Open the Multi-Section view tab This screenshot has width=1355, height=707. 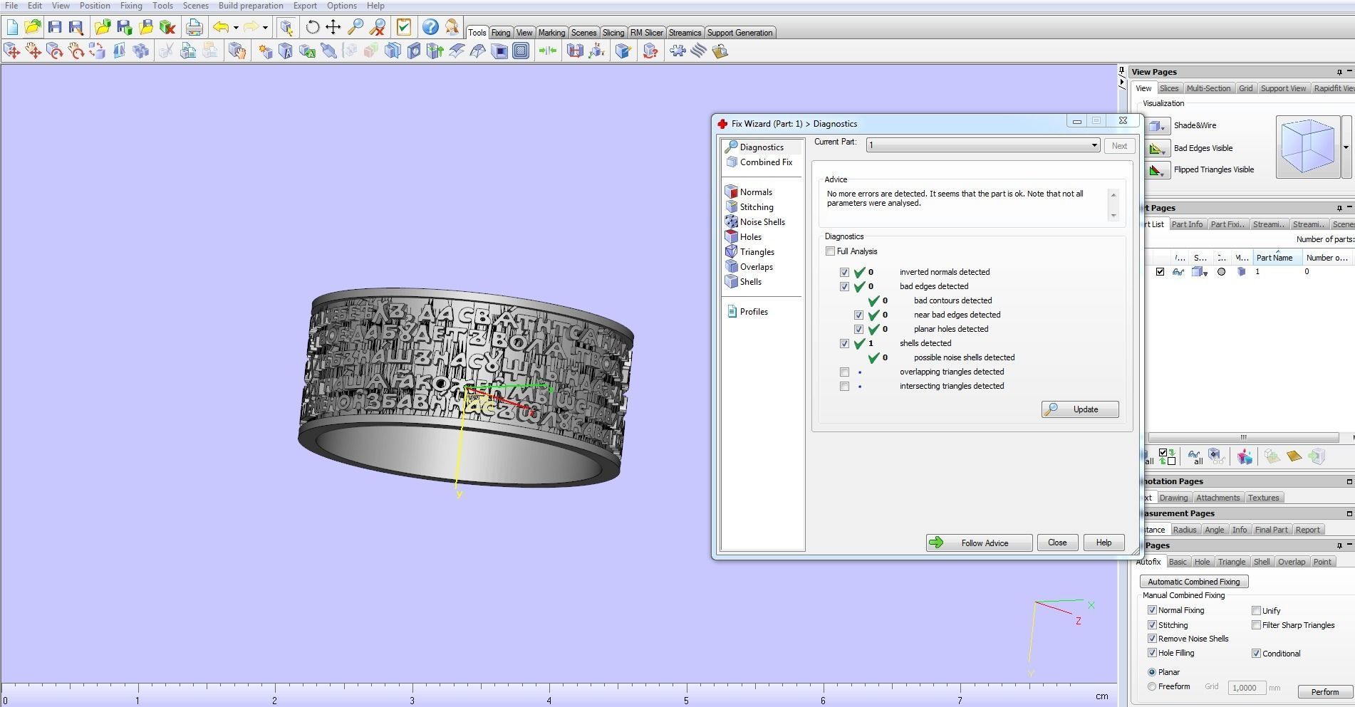tap(1208, 88)
